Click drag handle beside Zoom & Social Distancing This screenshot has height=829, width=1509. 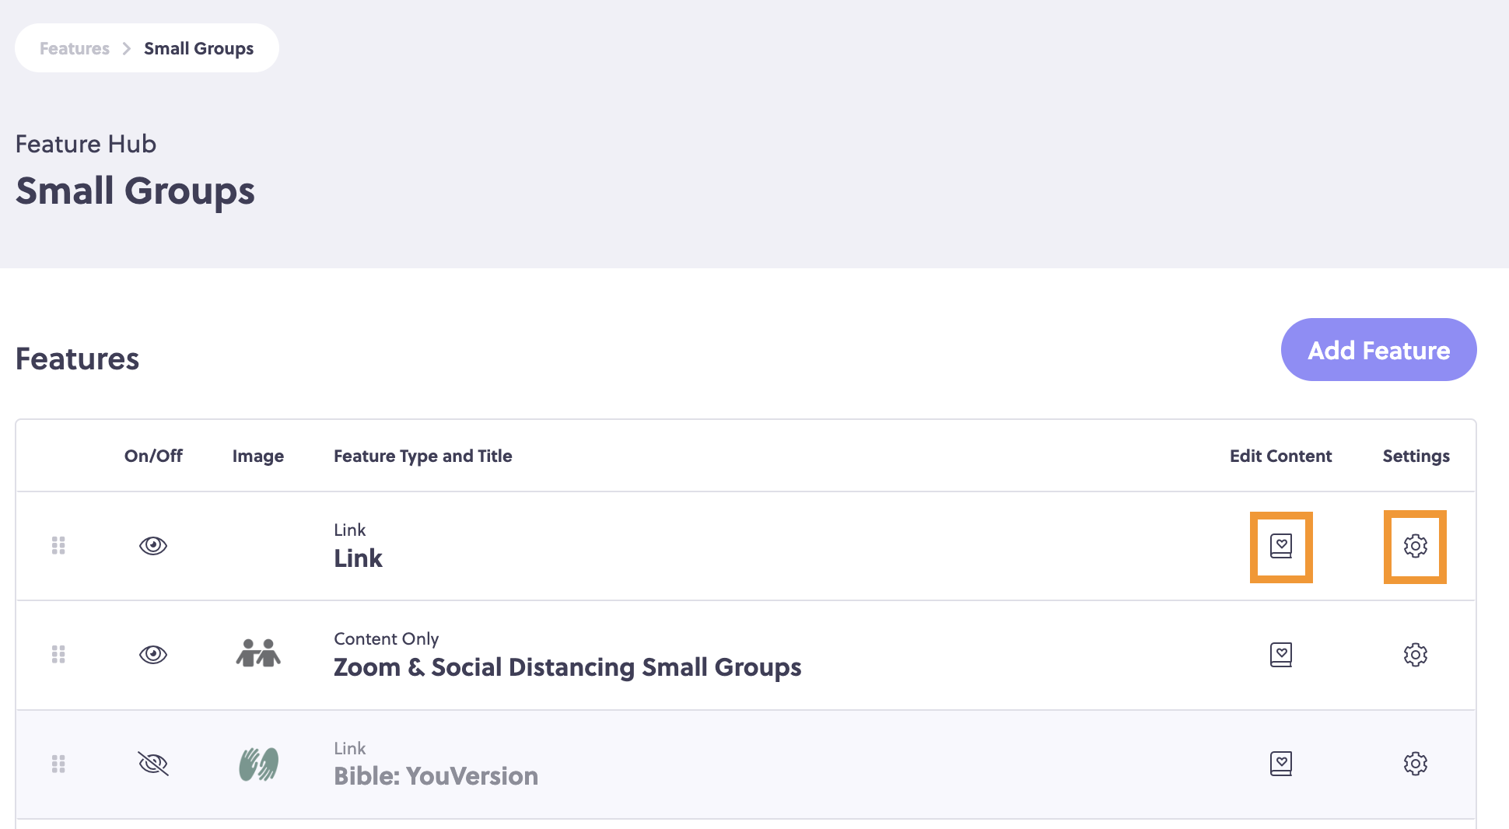pyautogui.click(x=58, y=655)
